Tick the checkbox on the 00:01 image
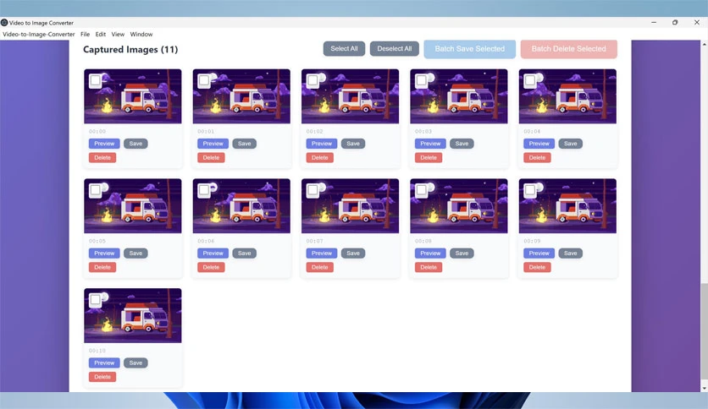Viewport: 708px width, 409px height. coord(204,80)
